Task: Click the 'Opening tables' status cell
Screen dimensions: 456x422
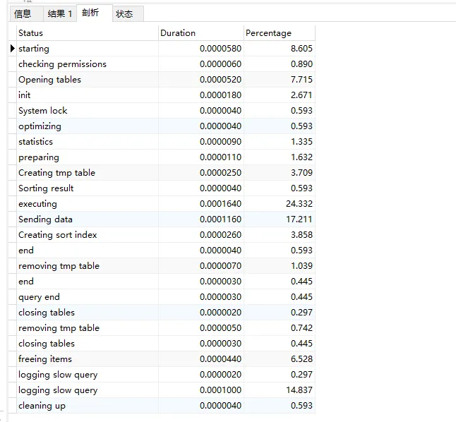Action: click(x=88, y=80)
